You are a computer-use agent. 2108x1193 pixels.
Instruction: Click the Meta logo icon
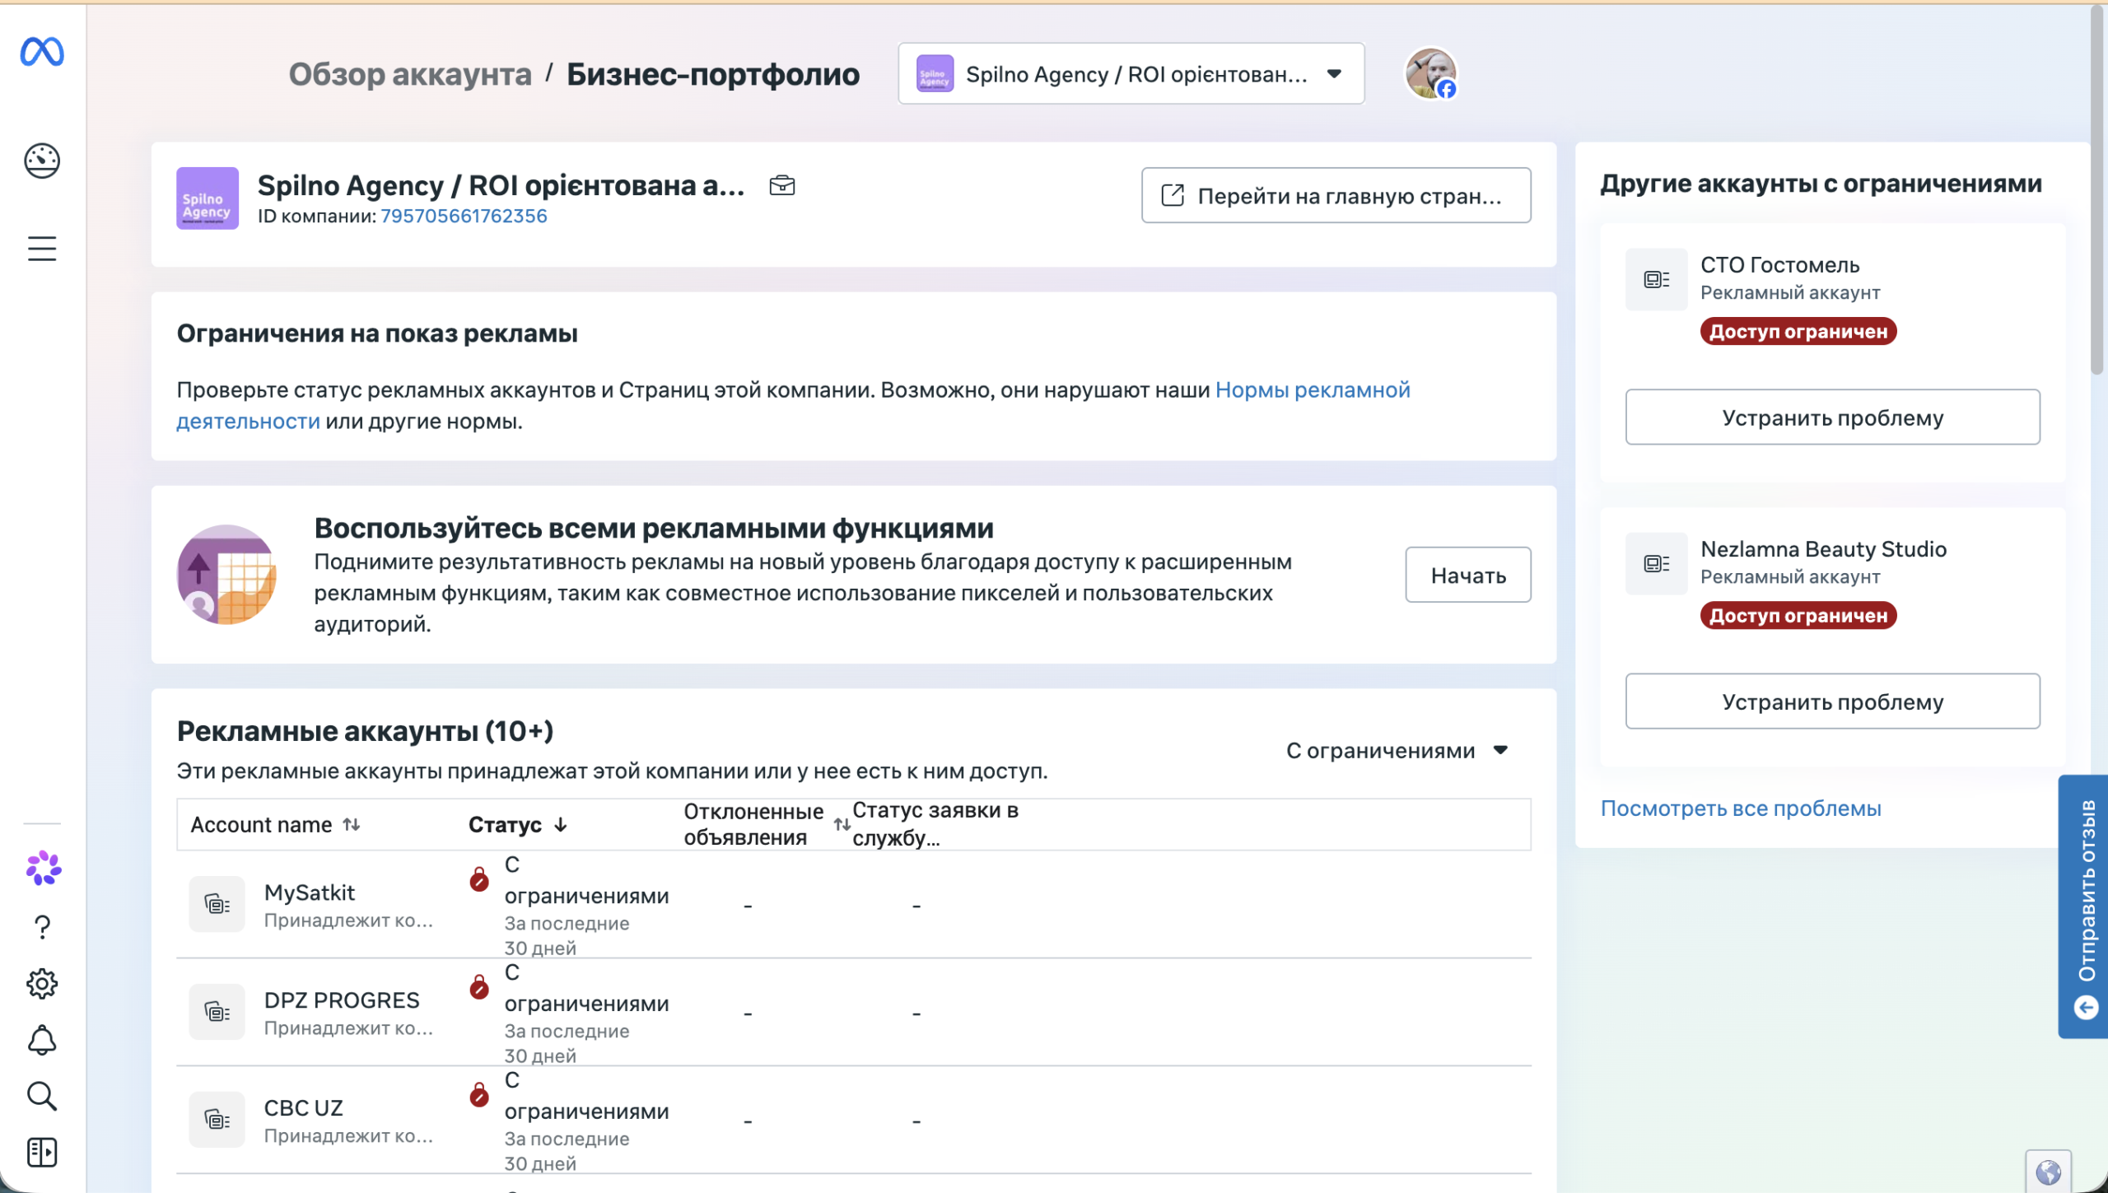pos(42,52)
